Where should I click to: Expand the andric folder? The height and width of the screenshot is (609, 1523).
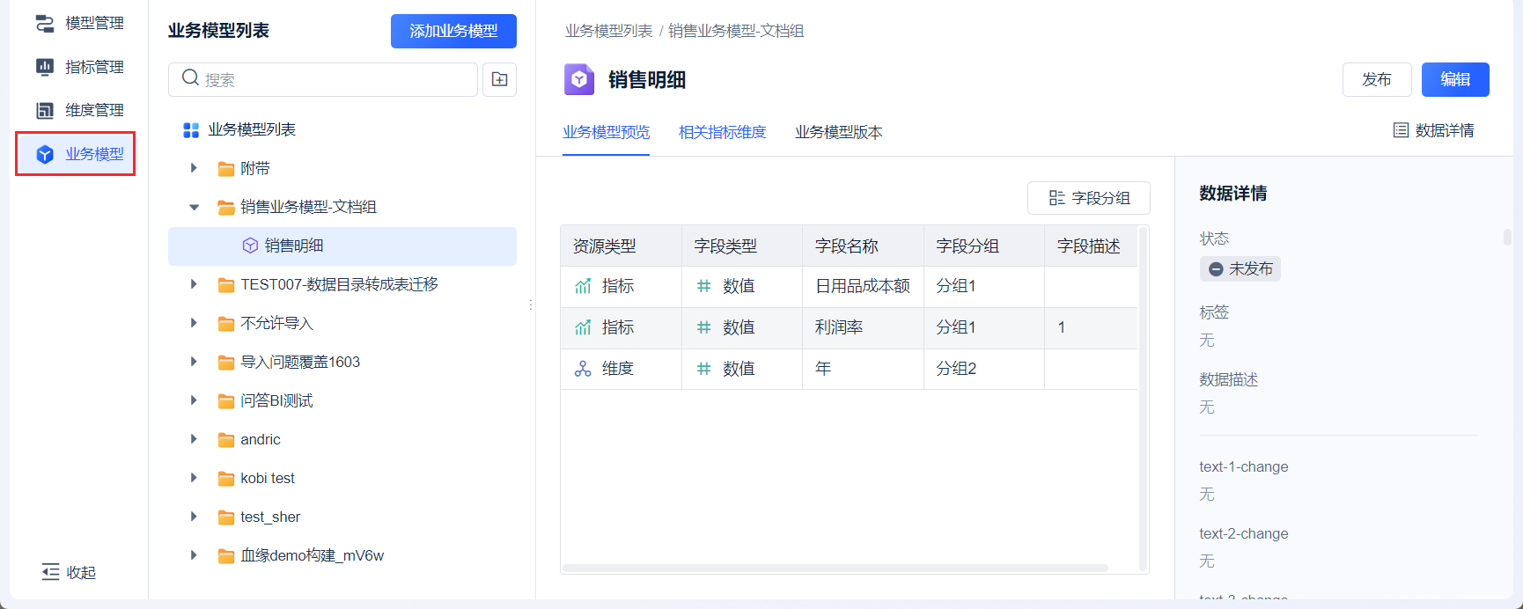coord(194,439)
